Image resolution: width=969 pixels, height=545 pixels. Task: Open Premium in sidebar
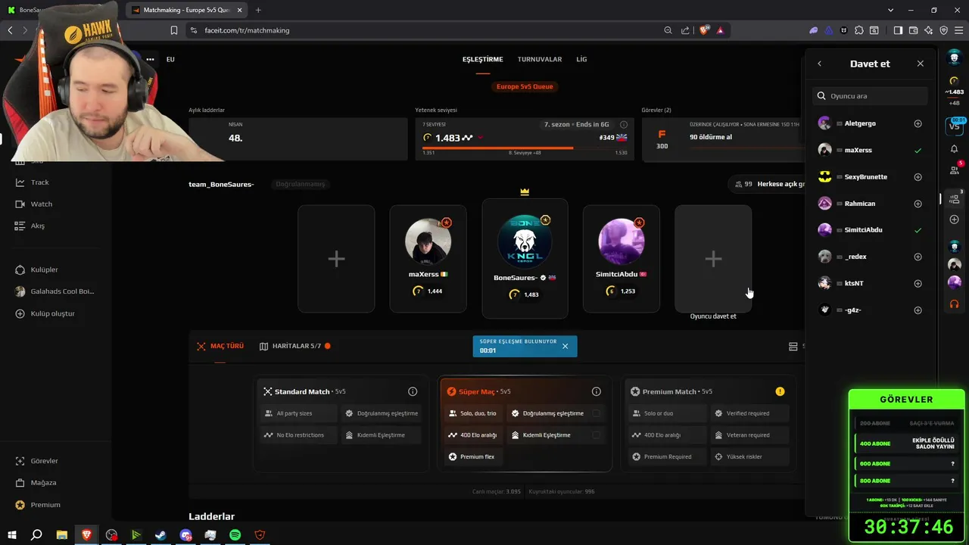coord(45,505)
